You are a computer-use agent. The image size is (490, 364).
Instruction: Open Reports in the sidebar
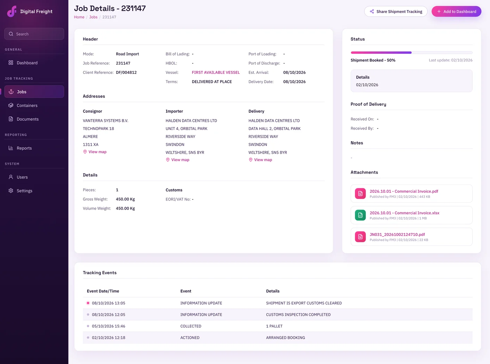[34, 148]
